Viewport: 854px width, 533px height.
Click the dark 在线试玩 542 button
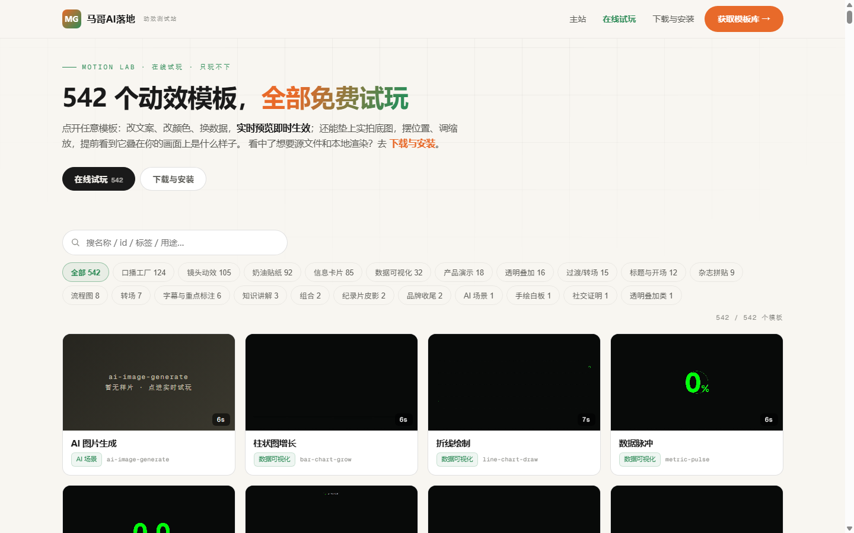(98, 179)
